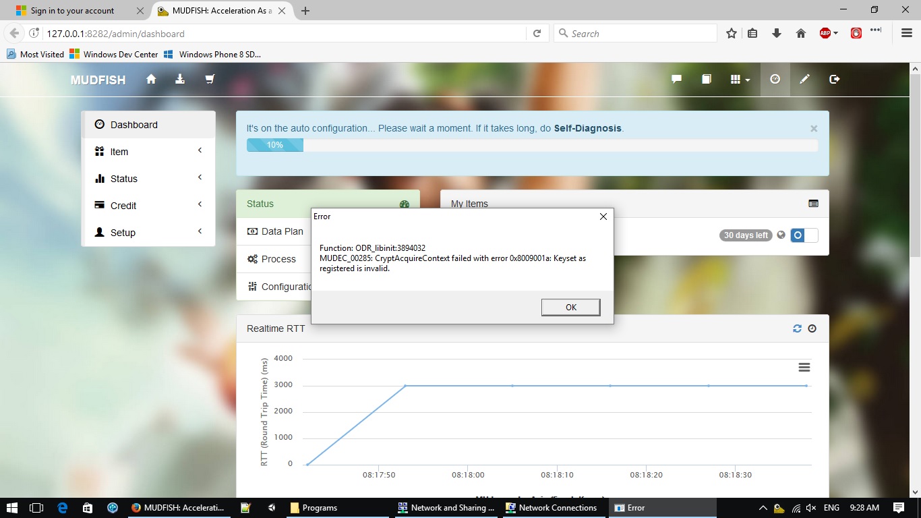Go to Mudfish home icon
The height and width of the screenshot is (518, 921).
pos(151,79)
